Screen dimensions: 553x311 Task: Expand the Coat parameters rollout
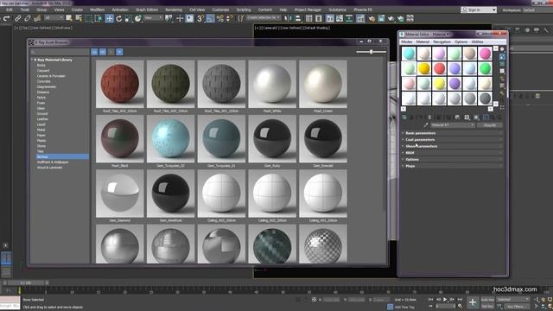tap(453, 140)
